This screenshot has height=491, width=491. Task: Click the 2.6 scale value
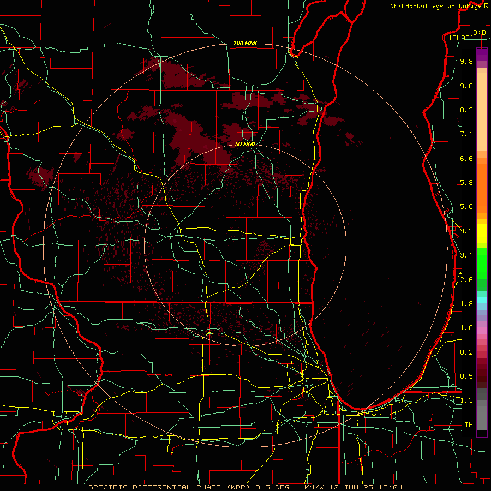466,280
